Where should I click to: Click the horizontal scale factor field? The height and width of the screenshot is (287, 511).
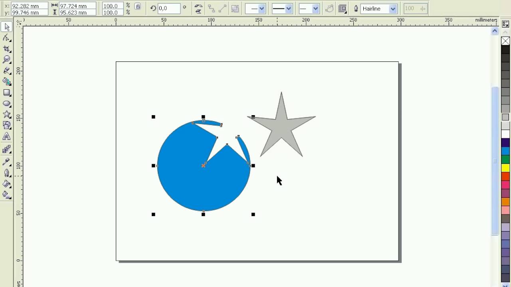click(113, 6)
